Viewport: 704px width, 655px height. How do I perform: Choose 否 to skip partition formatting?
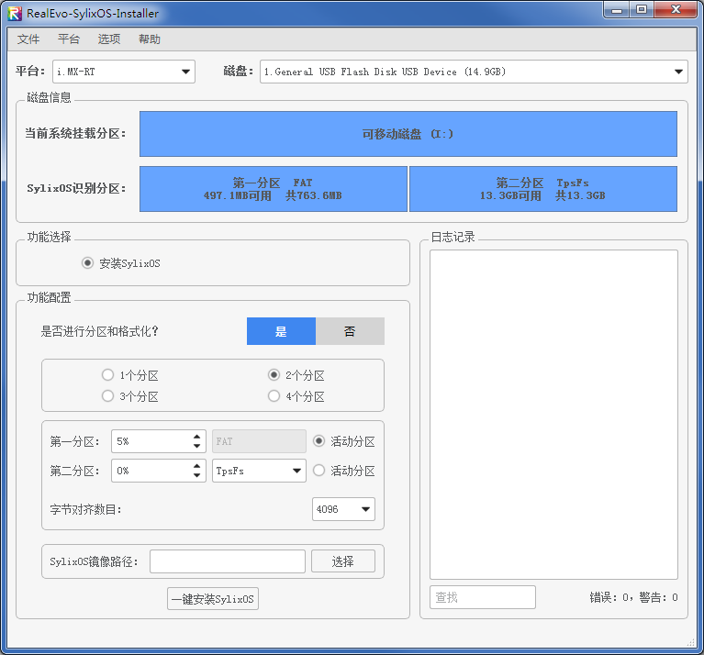coord(350,331)
